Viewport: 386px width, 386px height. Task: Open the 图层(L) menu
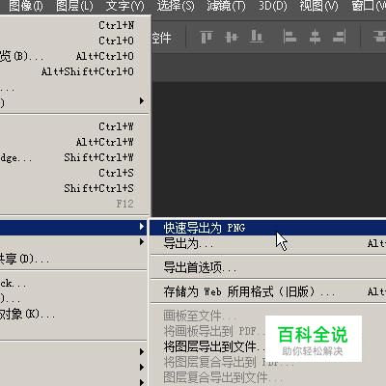click(74, 6)
